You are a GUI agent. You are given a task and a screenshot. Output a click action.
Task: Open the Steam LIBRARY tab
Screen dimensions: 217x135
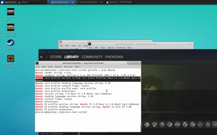click(71, 57)
